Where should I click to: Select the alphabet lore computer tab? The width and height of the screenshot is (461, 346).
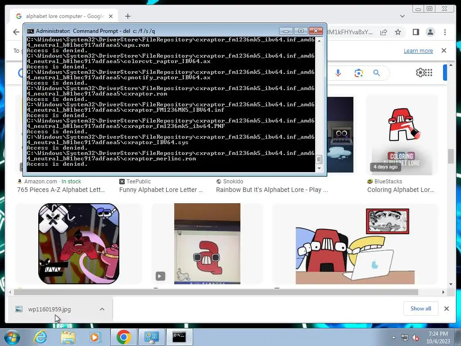[64, 16]
